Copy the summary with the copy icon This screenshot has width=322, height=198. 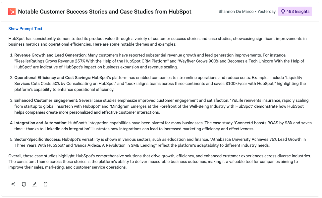(x=24, y=184)
